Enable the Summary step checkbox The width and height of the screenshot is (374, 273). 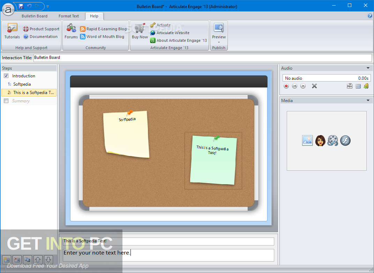[6, 101]
